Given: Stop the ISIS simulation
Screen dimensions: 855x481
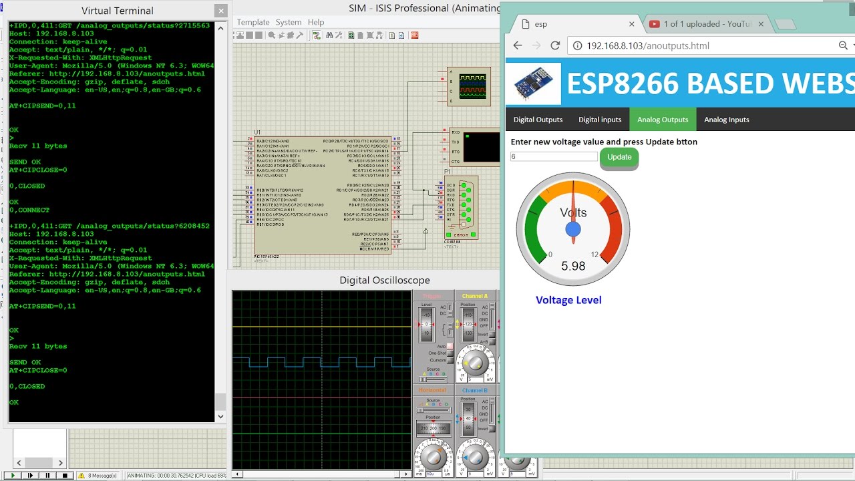Looking at the screenshot, I should (64, 475).
